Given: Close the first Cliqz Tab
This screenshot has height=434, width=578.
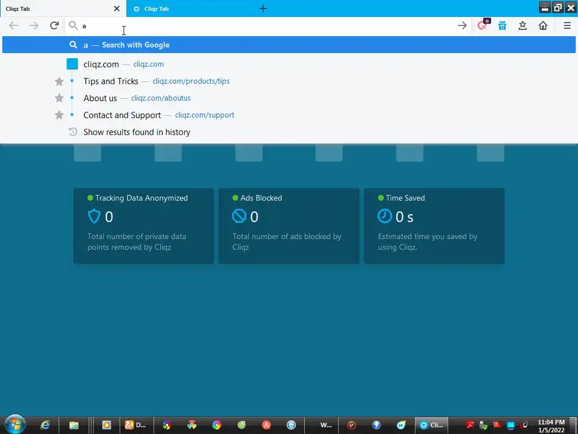Looking at the screenshot, I should pos(116,8).
